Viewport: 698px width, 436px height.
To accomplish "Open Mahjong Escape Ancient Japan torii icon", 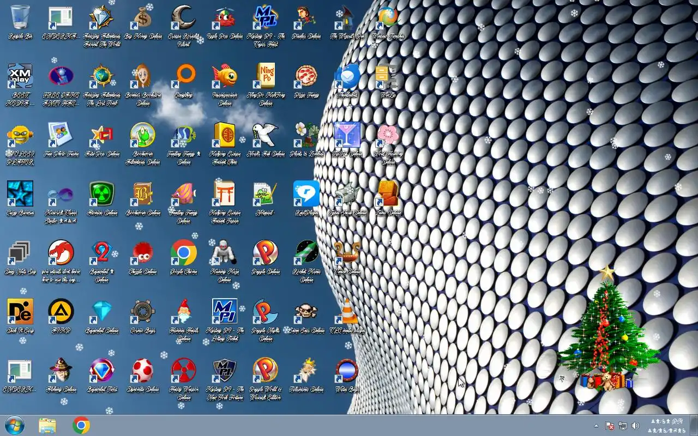I will click(225, 194).
